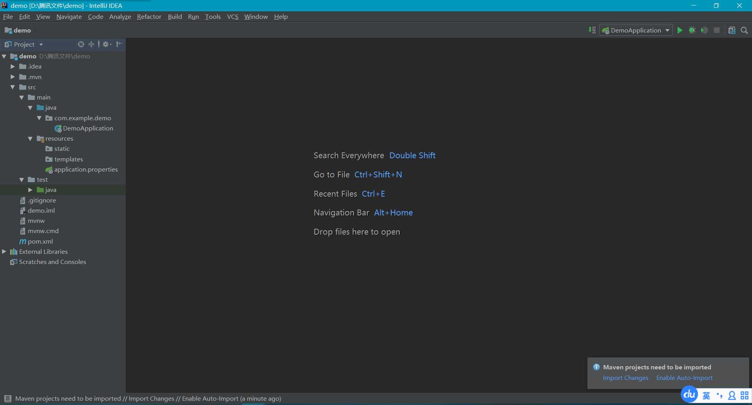The height and width of the screenshot is (405, 752).
Task: Hide the Project tool window
Action: click(119, 44)
